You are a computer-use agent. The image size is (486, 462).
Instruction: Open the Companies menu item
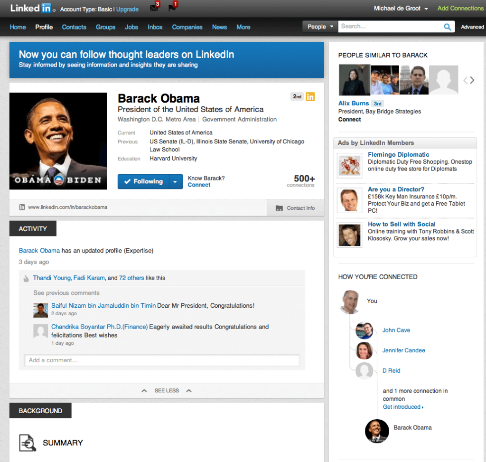(x=187, y=27)
